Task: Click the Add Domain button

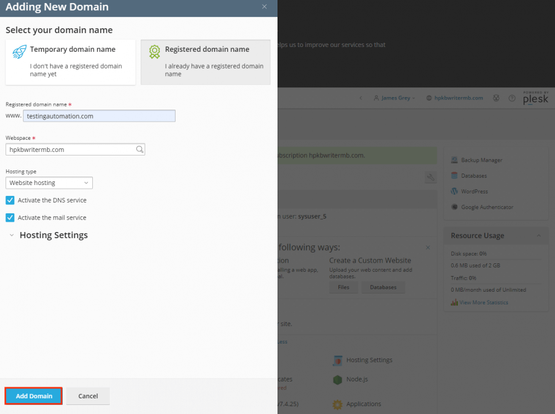Action: tap(33, 396)
